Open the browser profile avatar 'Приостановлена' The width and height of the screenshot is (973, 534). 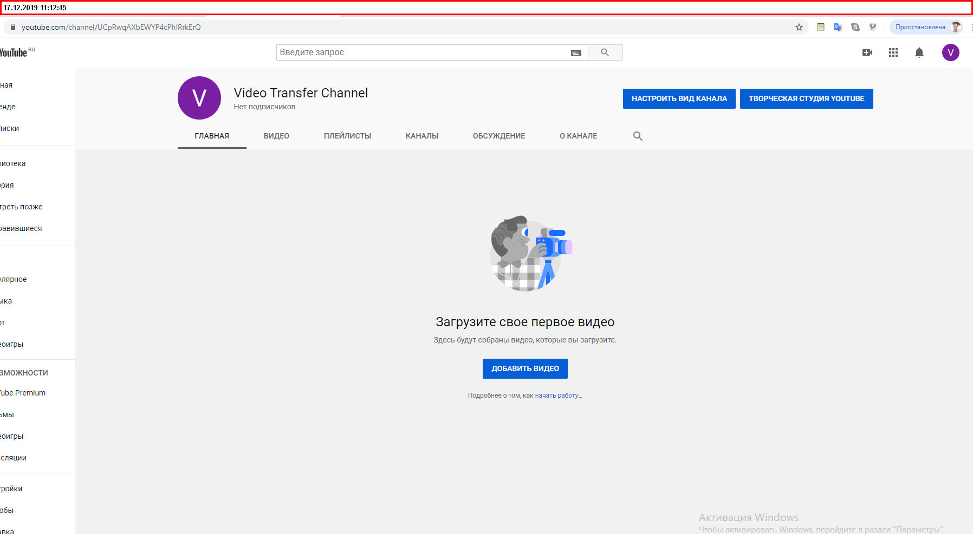tap(926, 27)
